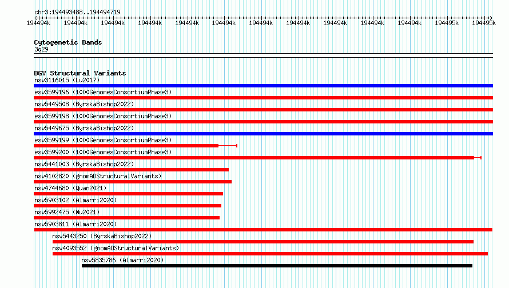Select the black nsv5835786 variant bar

click(277, 266)
